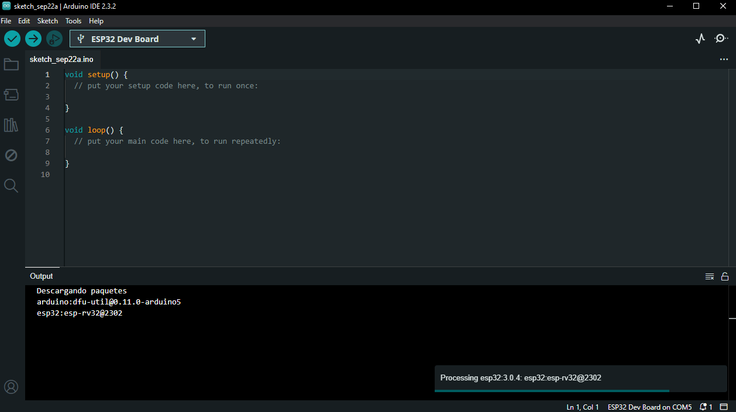
Task: Minimize the Arduino IDE window
Action: coord(669,6)
